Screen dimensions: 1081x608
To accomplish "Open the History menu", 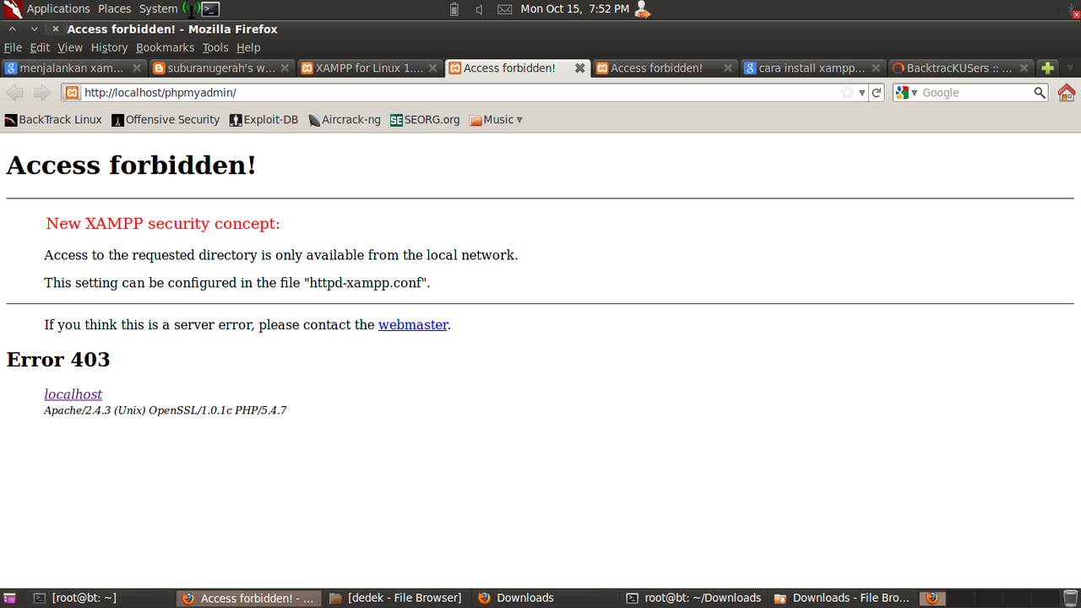I will 109,48.
